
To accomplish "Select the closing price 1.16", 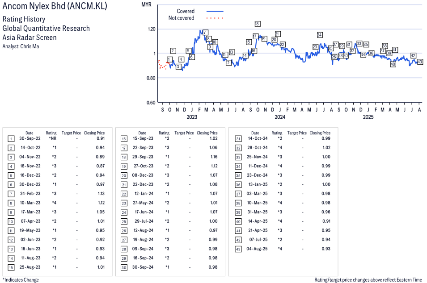I will pyautogui.click(x=214, y=157).
